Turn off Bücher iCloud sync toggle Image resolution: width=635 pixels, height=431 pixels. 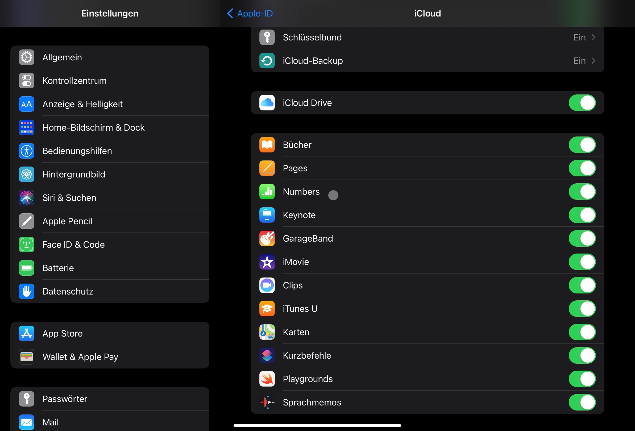582,145
